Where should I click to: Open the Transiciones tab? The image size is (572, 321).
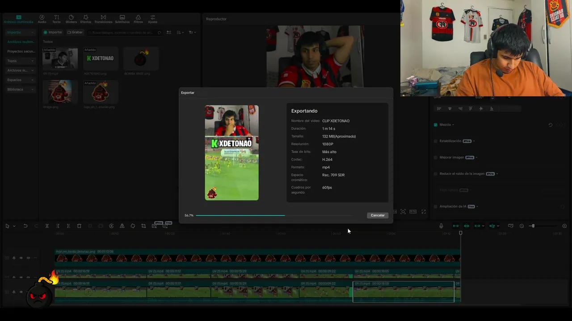[103, 19]
